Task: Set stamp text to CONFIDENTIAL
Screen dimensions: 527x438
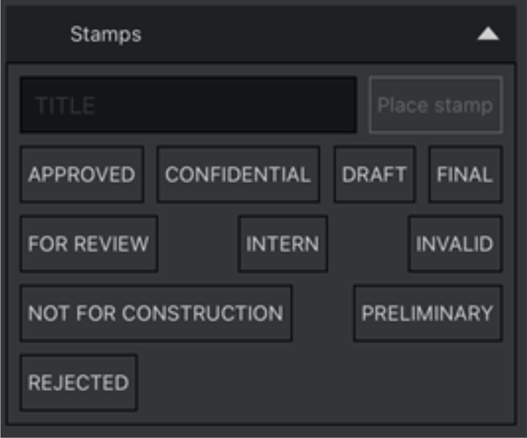Action: tap(238, 175)
